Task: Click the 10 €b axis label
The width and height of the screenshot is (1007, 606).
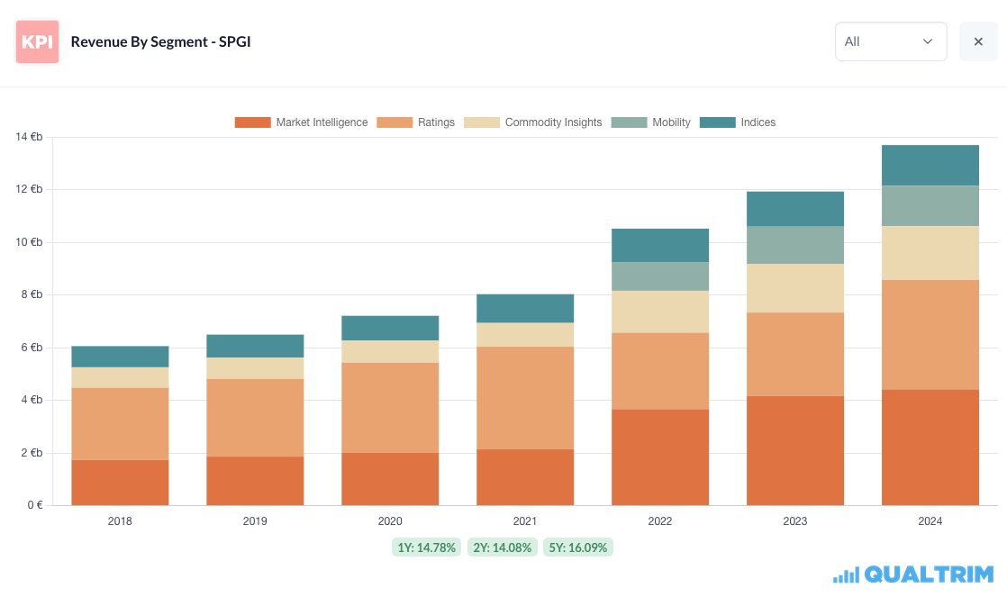Action: point(29,242)
